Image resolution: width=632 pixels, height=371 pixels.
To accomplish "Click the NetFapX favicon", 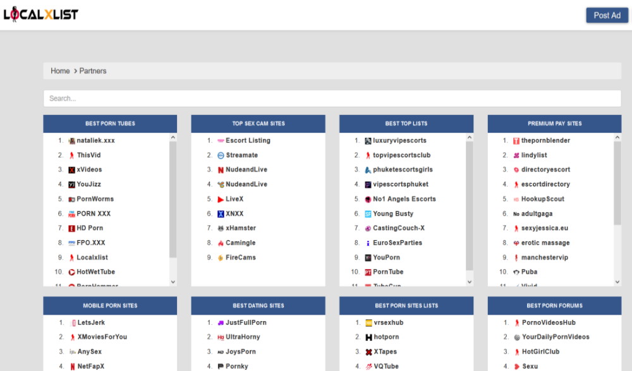I will pyautogui.click(x=73, y=367).
